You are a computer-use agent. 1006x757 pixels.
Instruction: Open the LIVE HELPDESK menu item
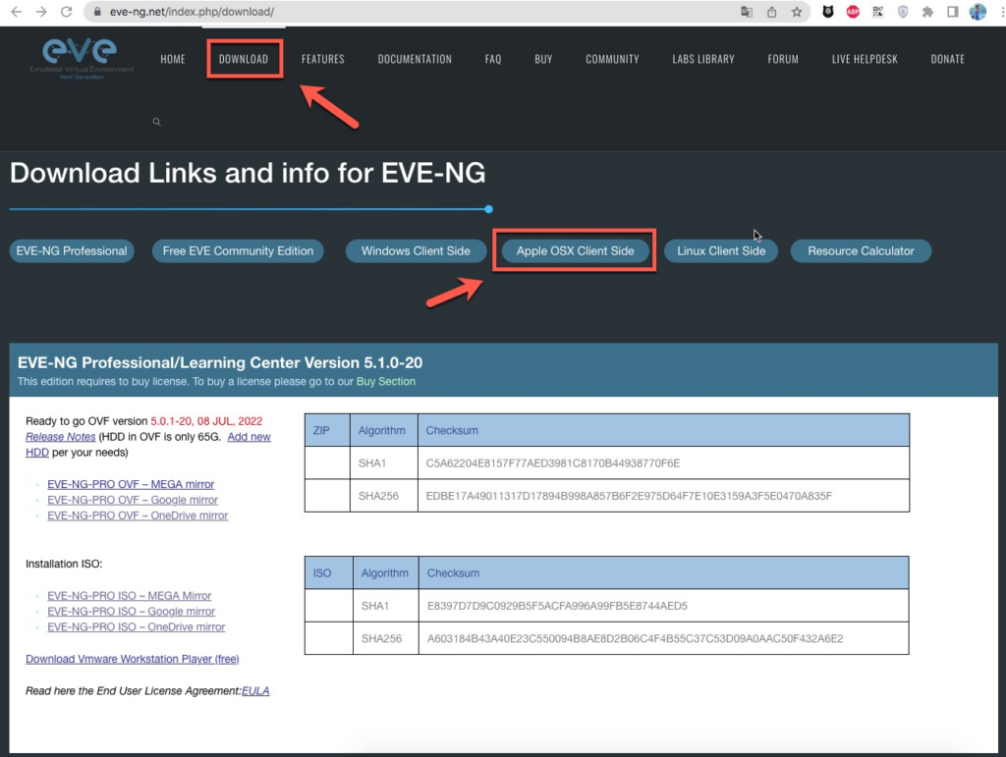865,59
